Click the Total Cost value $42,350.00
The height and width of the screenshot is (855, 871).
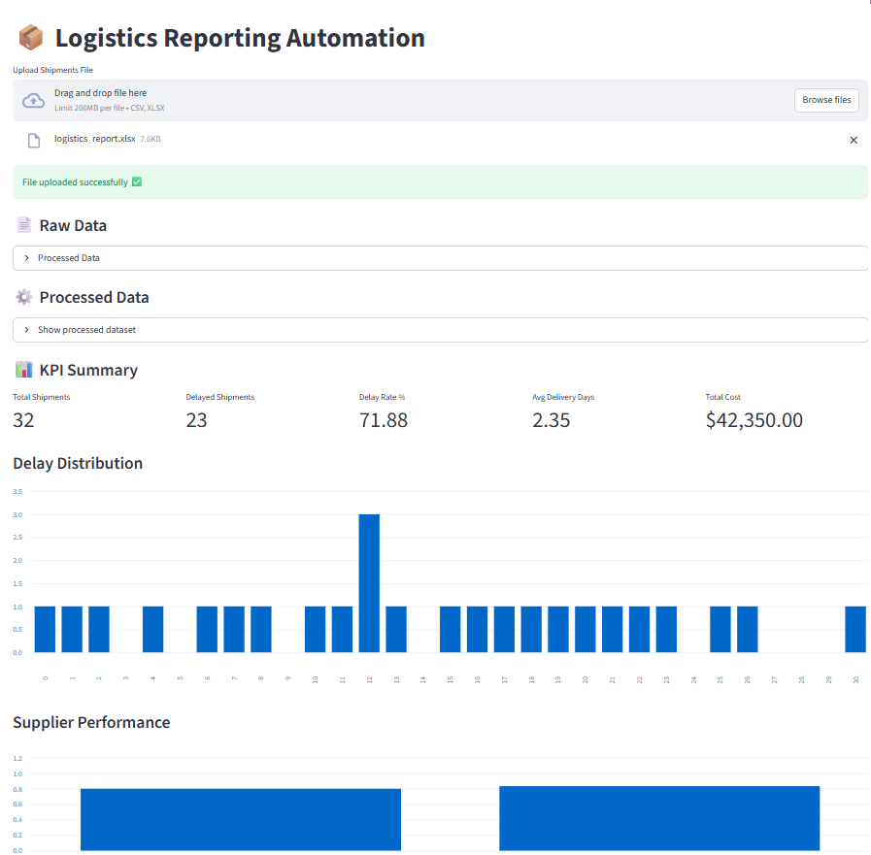coord(754,419)
